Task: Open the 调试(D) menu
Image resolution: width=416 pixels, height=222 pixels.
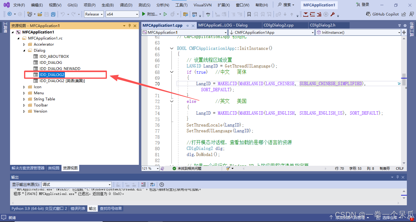Action: point(126,5)
